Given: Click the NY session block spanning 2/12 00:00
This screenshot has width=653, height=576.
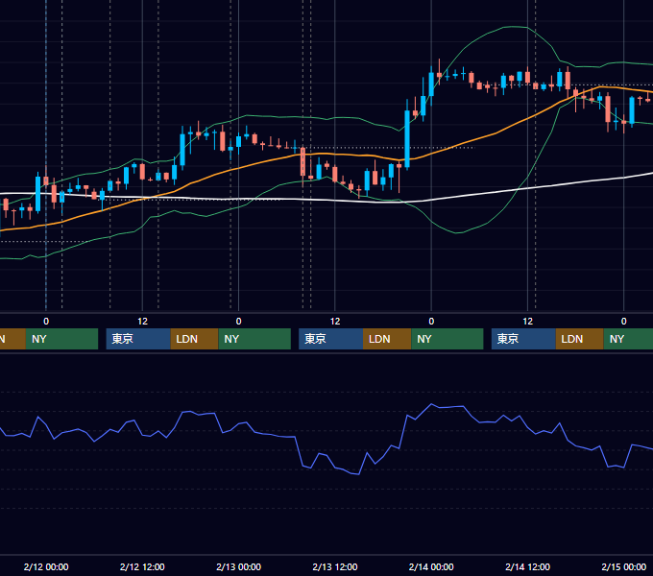Looking at the screenshot, I should click(61, 339).
